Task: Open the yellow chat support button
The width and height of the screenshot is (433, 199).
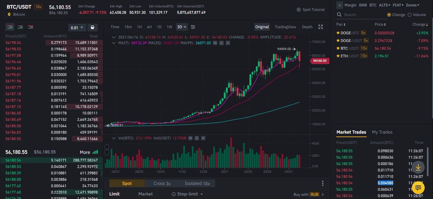Action: pyautogui.click(x=418, y=188)
